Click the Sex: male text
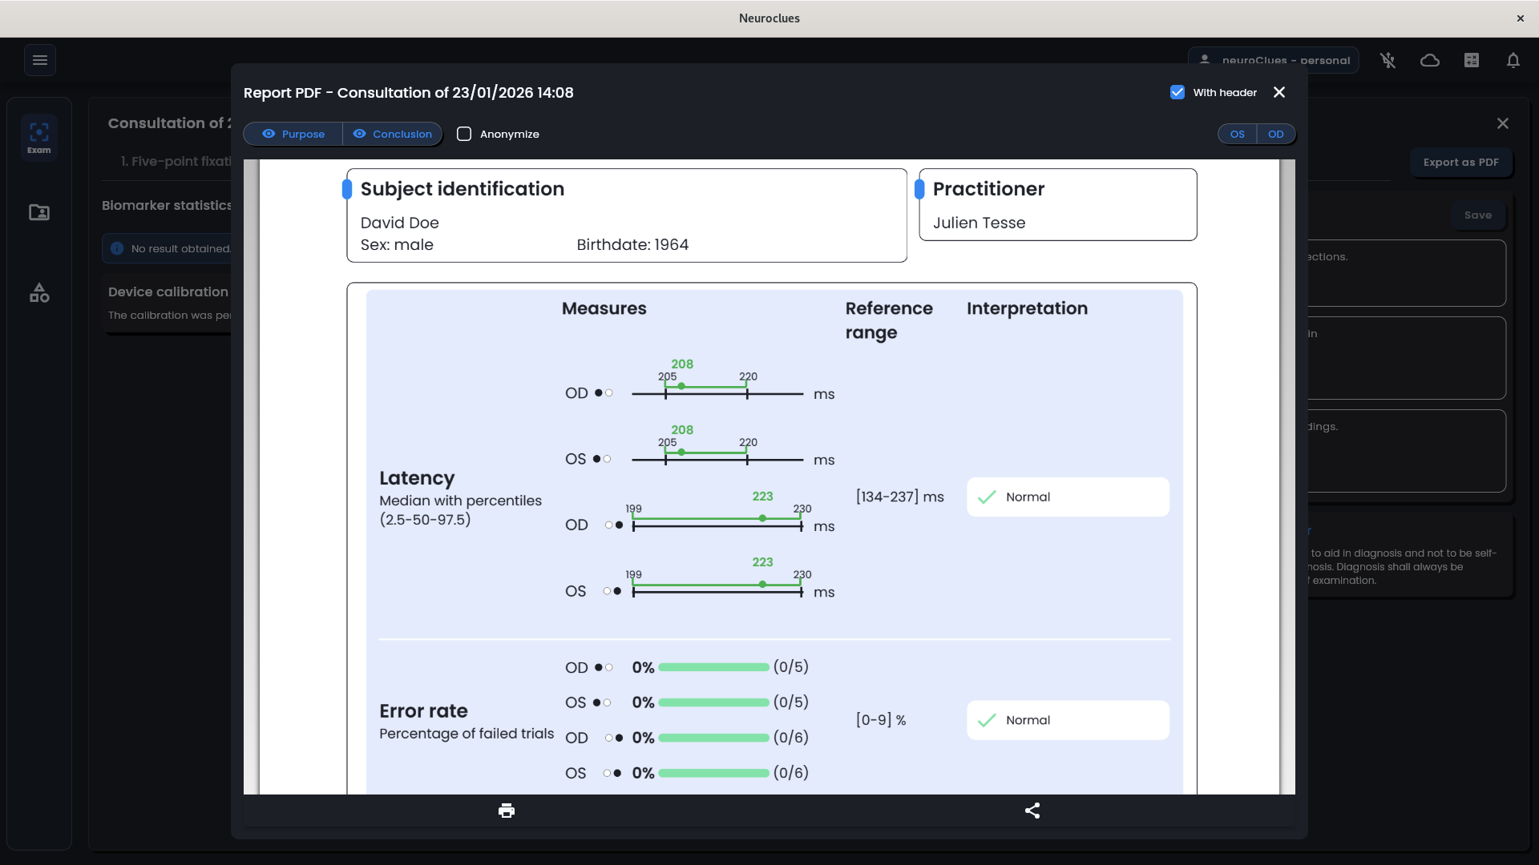This screenshot has width=1539, height=865. click(397, 244)
